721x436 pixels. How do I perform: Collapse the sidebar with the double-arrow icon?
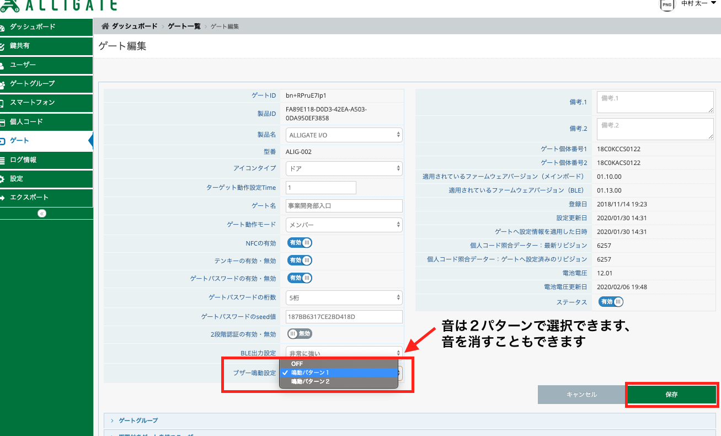[x=42, y=213]
